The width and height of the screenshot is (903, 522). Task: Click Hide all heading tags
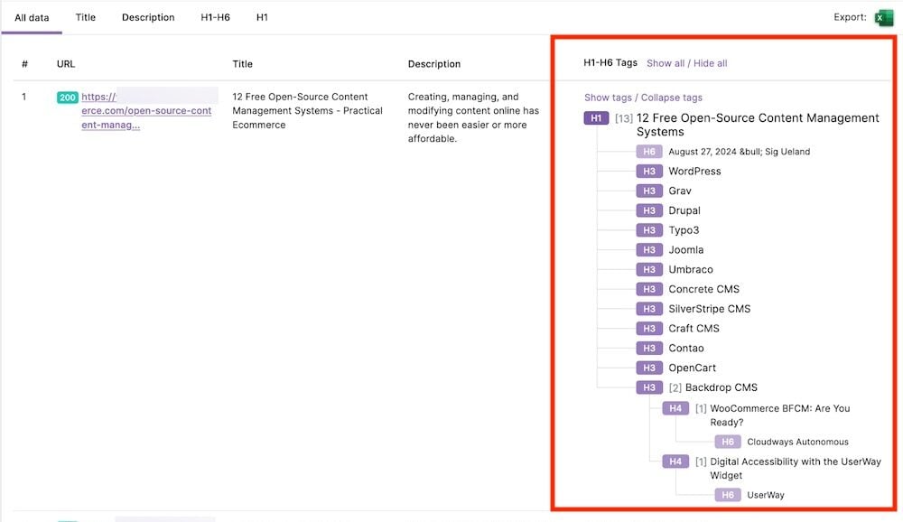point(711,63)
